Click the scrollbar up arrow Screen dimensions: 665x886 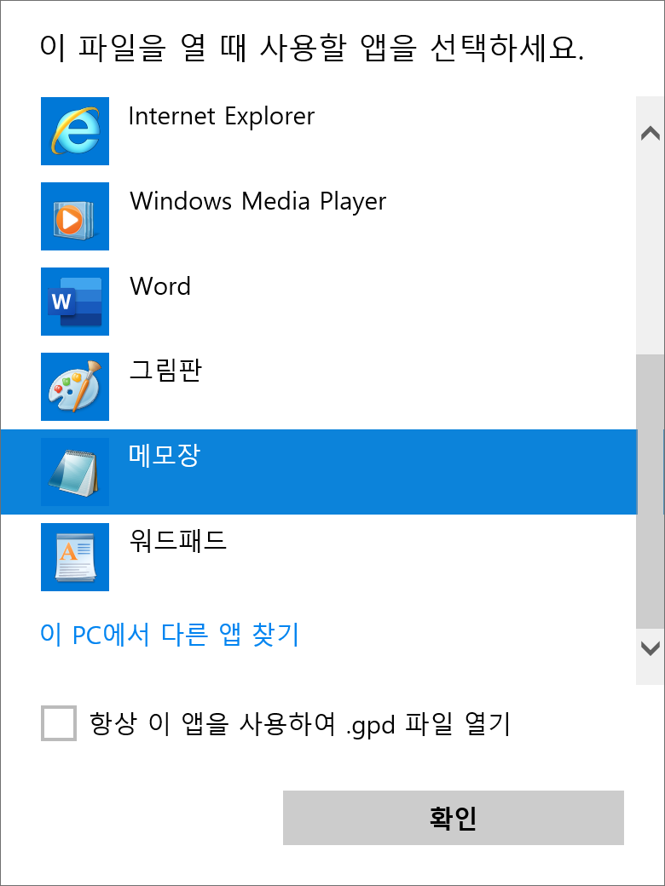coord(651,134)
